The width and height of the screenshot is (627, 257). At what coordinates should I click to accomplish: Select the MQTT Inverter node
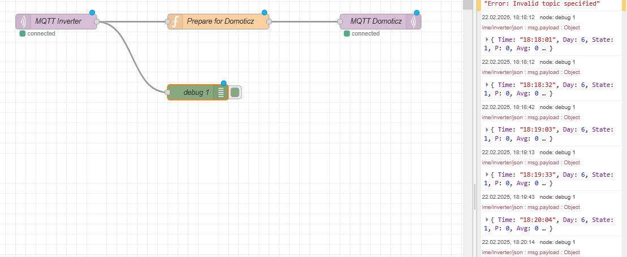click(x=57, y=21)
